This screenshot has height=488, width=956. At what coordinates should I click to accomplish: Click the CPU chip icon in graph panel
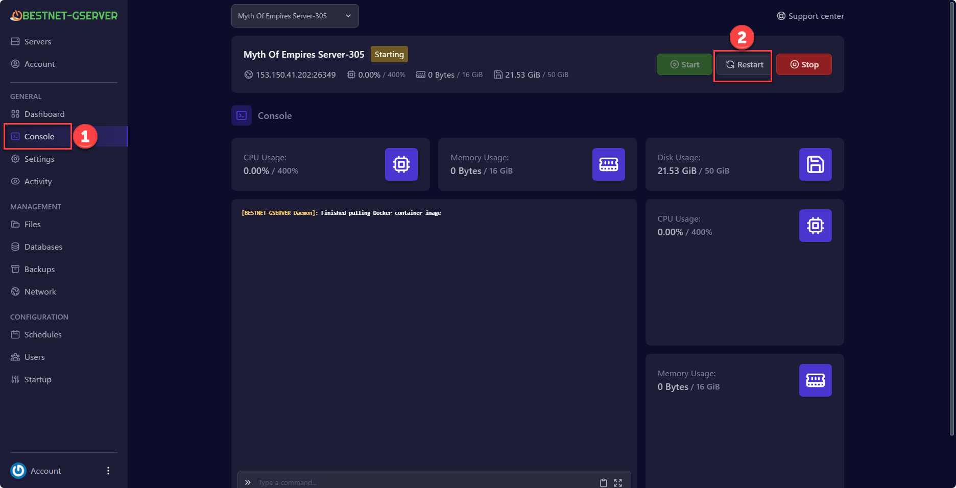816,226
